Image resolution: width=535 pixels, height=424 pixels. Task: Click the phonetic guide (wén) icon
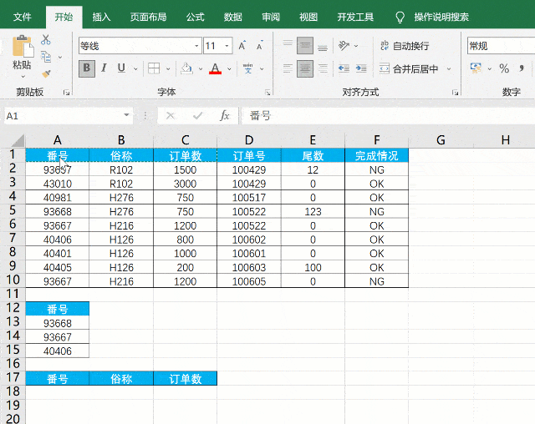coord(247,68)
